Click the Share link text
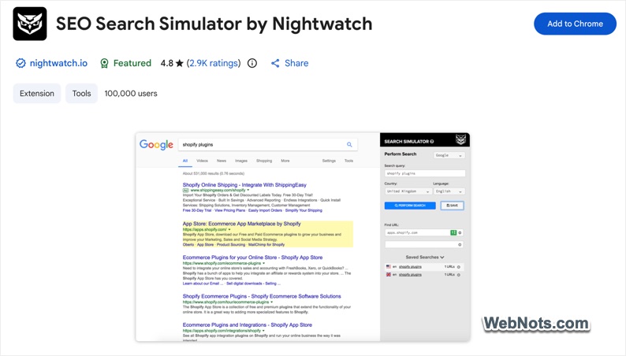This screenshot has height=356, width=626. pyautogui.click(x=296, y=63)
